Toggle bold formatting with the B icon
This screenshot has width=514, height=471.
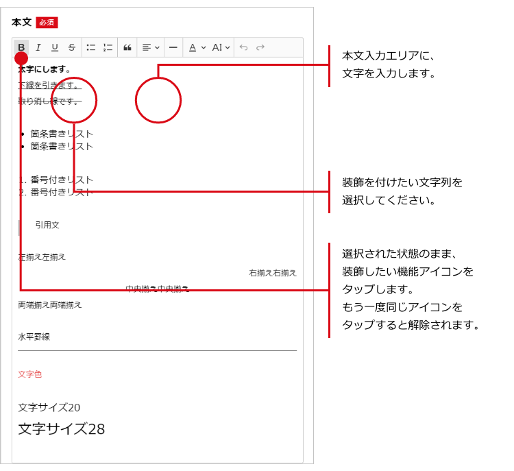[21, 47]
